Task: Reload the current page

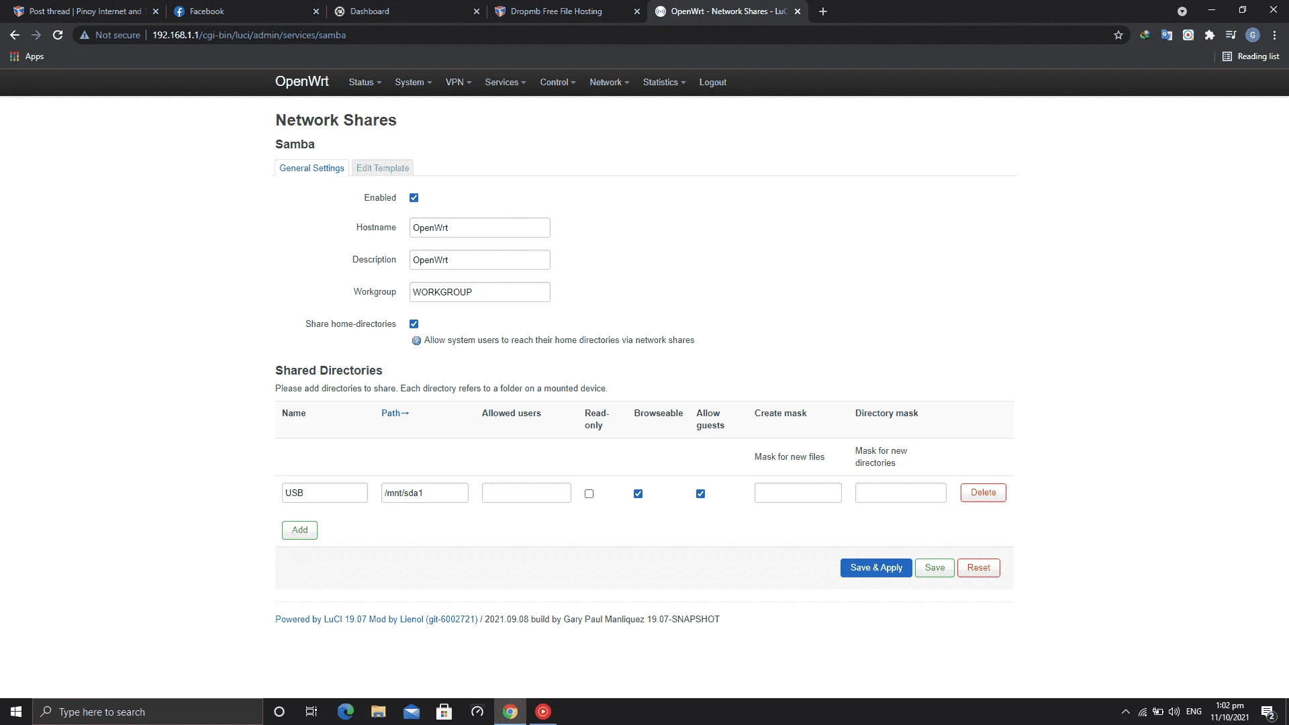Action: 58,35
